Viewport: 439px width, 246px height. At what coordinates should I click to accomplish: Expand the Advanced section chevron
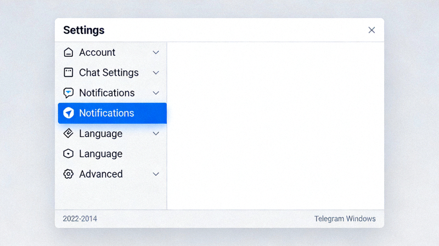tap(156, 174)
